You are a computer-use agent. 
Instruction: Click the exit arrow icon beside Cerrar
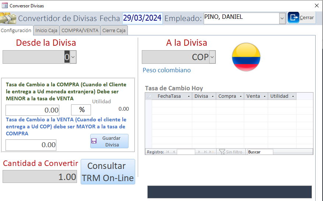click(x=293, y=18)
